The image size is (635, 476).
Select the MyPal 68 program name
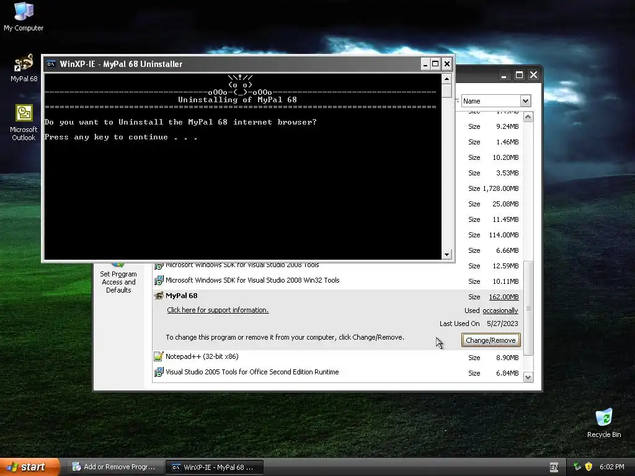tap(182, 296)
